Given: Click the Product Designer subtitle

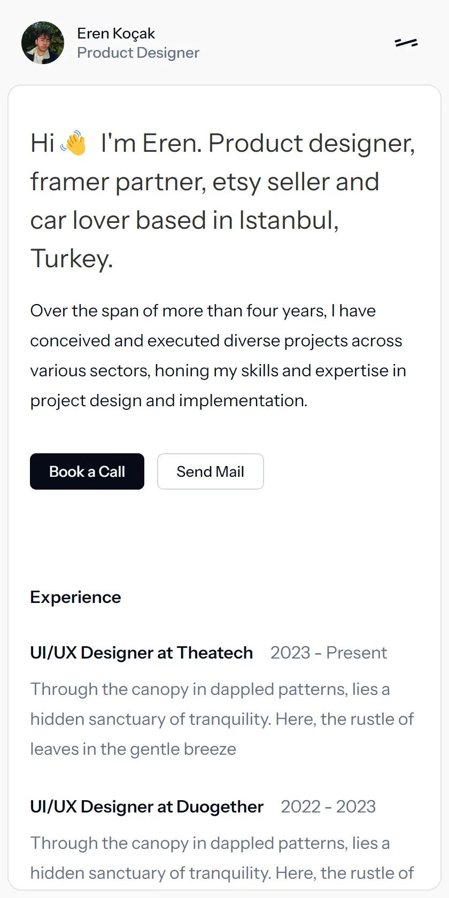Looking at the screenshot, I should (138, 52).
